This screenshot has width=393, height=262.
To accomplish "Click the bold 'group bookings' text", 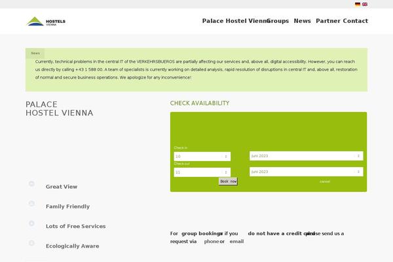I will (x=202, y=233).
